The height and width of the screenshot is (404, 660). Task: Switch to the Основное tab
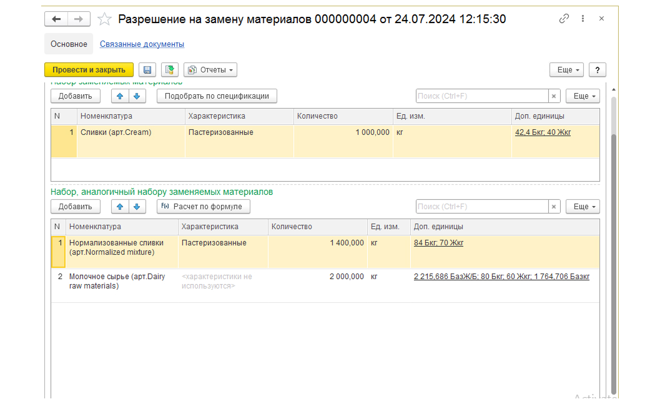pyautogui.click(x=69, y=44)
